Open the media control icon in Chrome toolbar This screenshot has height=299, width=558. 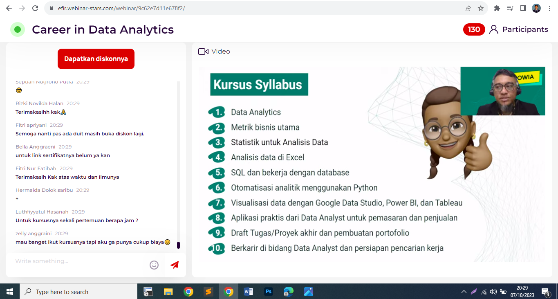510,8
